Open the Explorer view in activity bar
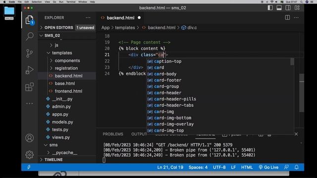This screenshot has width=317, height=178. point(30,20)
